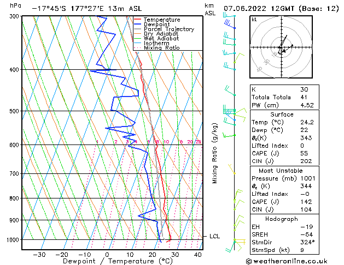Viewport: 344px width, 265px height.
Task: Click the yellow wind barb at 700 hPa
Action: click(232, 169)
